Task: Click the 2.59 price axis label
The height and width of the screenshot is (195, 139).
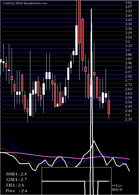Action: tap(128, 98)
